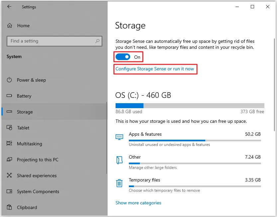Click the Multitasking icon
277x217 pixels.
[x=9, y=143]
